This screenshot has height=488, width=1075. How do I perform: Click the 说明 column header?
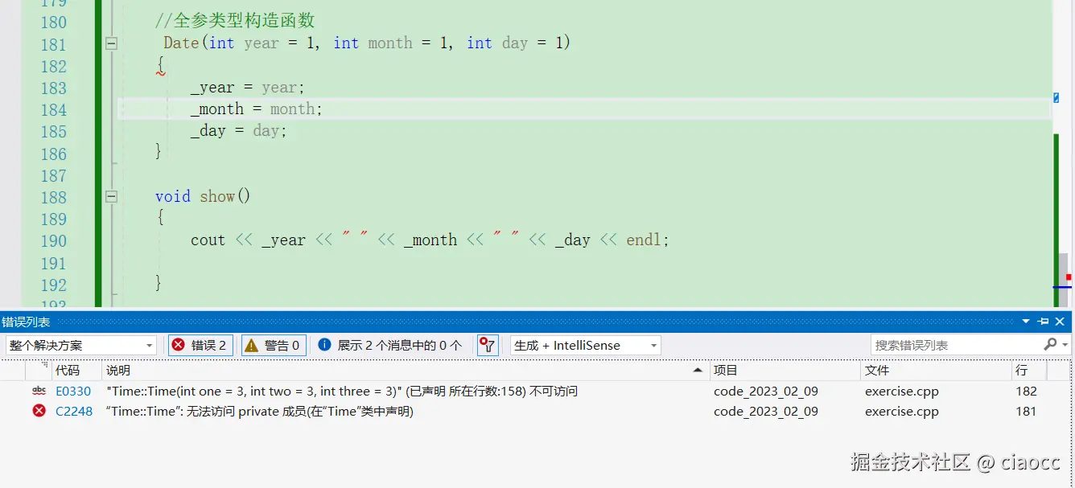pyautogui.click(x=118, y=370)
